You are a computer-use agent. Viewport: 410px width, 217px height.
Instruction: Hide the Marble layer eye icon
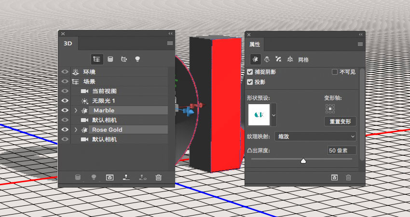coord(65,110)
